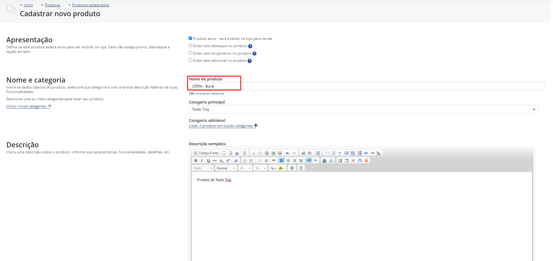Screen dimensions: 553x261
Task: Open the special character omega icon
Action: (360, 160)
